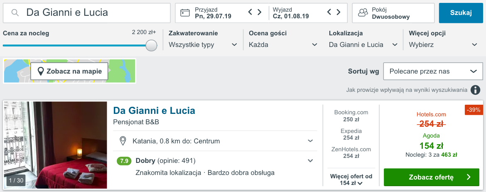This screenshot has height=192, width=486.
Task: Advance departure date to next day
Action: click(x=339, y=12)
